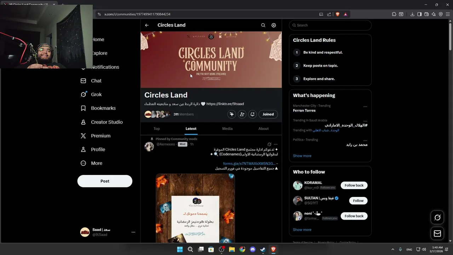453x255 pixels.
Task: Select the Latest tab
Action: (191, 129)
